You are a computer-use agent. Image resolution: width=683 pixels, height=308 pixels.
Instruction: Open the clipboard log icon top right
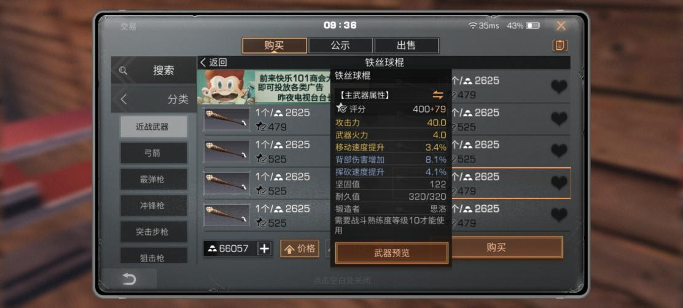[560, 45]
